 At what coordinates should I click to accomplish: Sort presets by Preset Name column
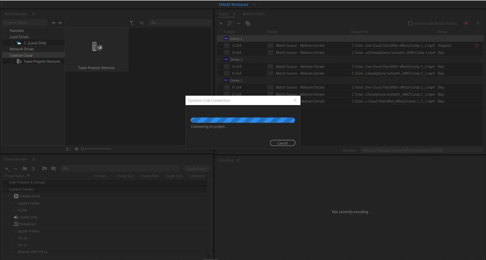point(14,176)
